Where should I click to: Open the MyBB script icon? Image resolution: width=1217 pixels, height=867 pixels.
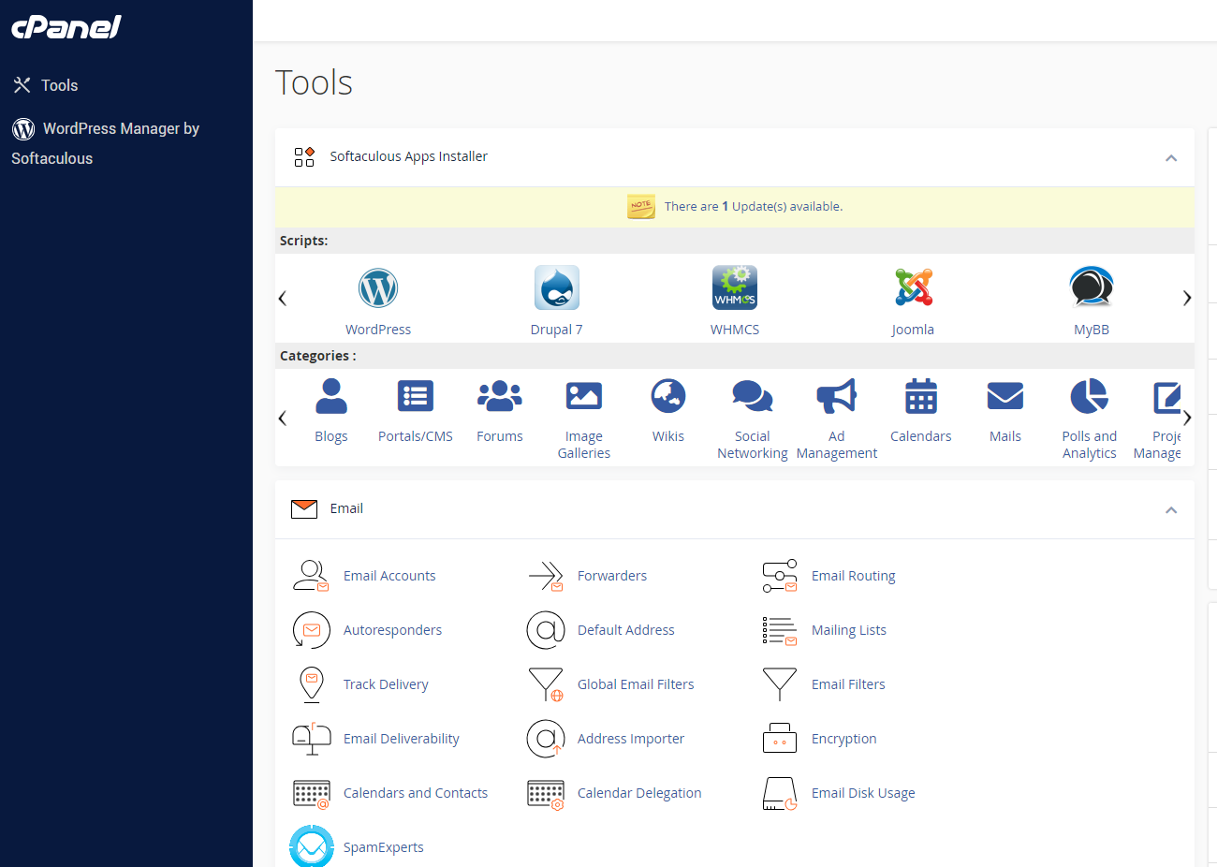tap(1092, 287)
